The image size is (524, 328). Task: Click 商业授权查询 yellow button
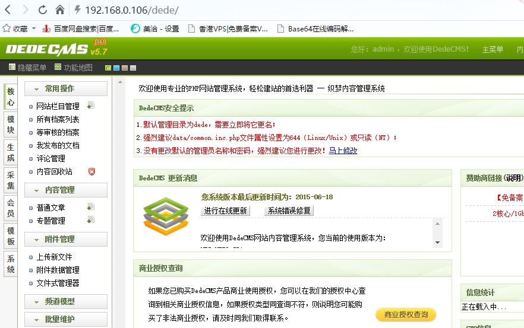(x=406, y=314)
